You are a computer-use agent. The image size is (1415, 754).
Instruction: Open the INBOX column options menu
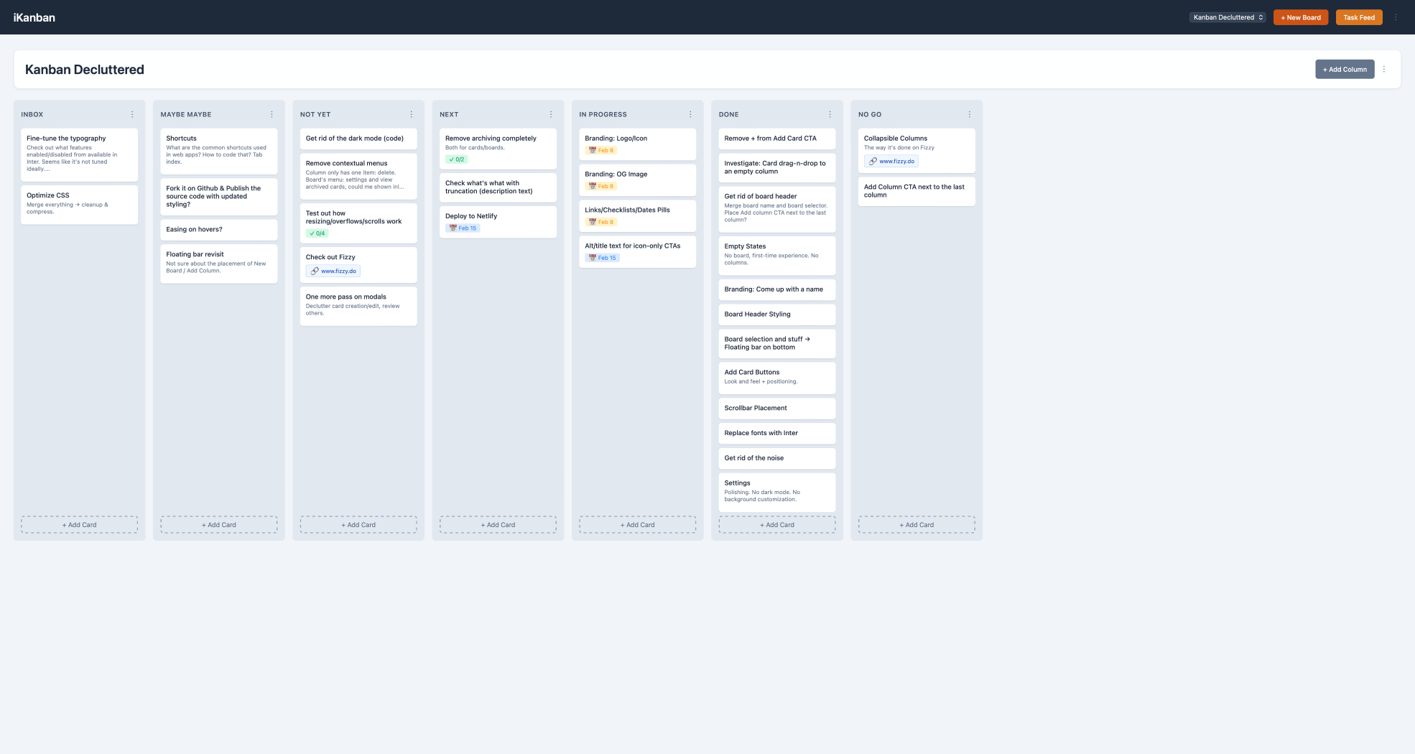tap(132, 114)
